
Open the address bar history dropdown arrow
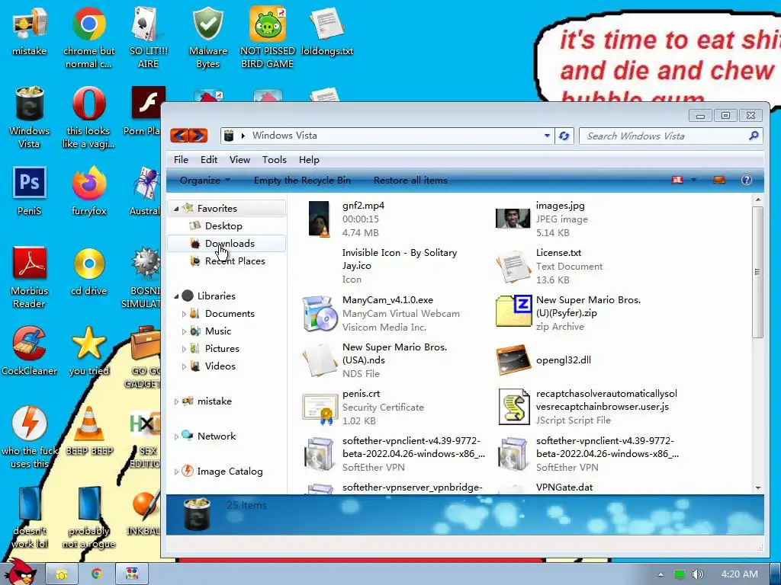tap(547, 136)
